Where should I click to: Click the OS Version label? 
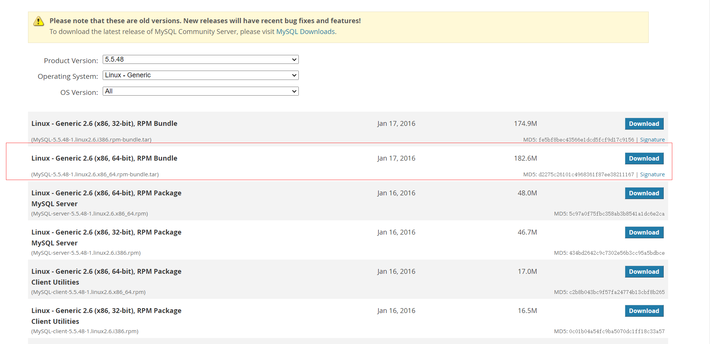coord(79,92)
